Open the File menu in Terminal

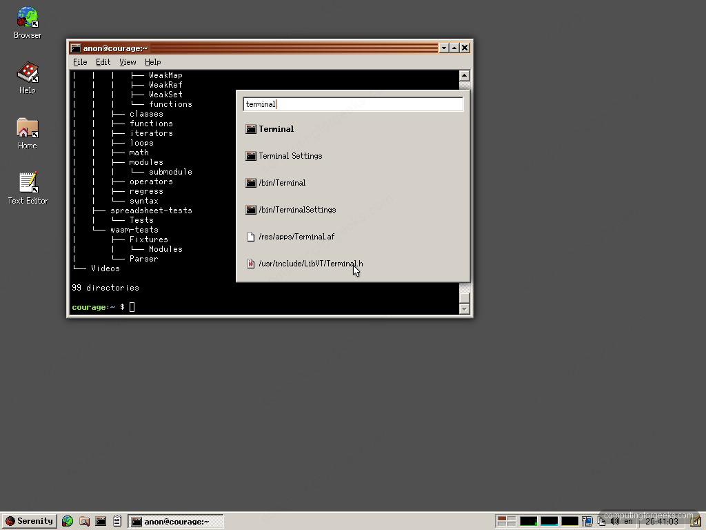pyautogui.click(x=80, y=62)
